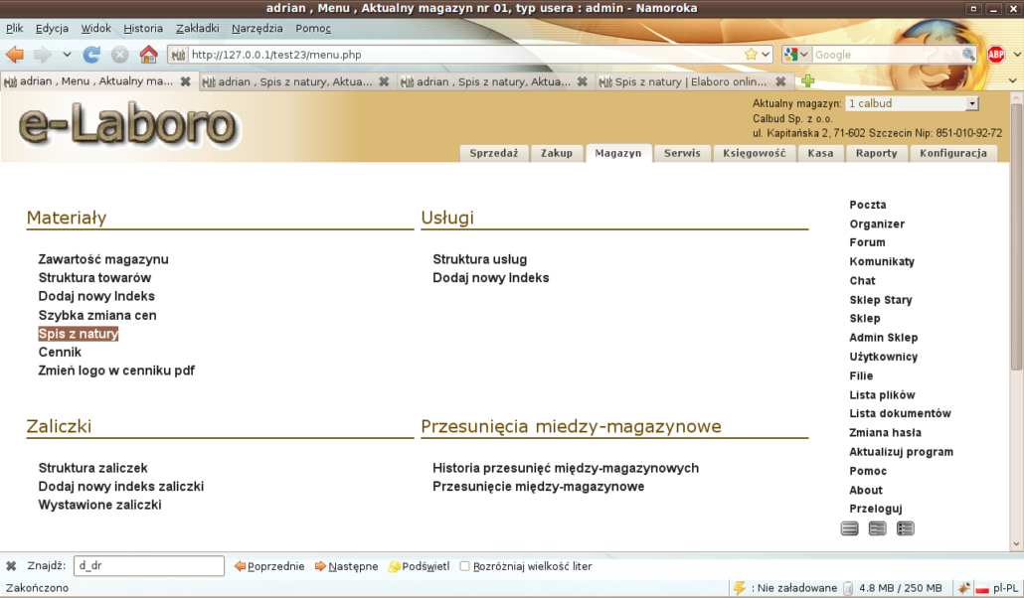Reload the page with the refresh icon

[x=91, y=55]
